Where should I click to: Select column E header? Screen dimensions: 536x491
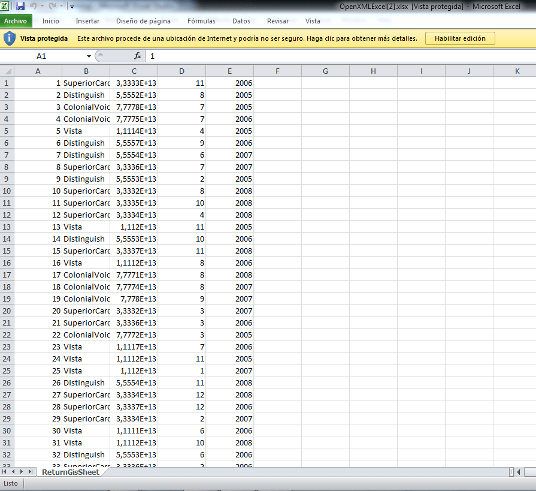coord(230,71)
